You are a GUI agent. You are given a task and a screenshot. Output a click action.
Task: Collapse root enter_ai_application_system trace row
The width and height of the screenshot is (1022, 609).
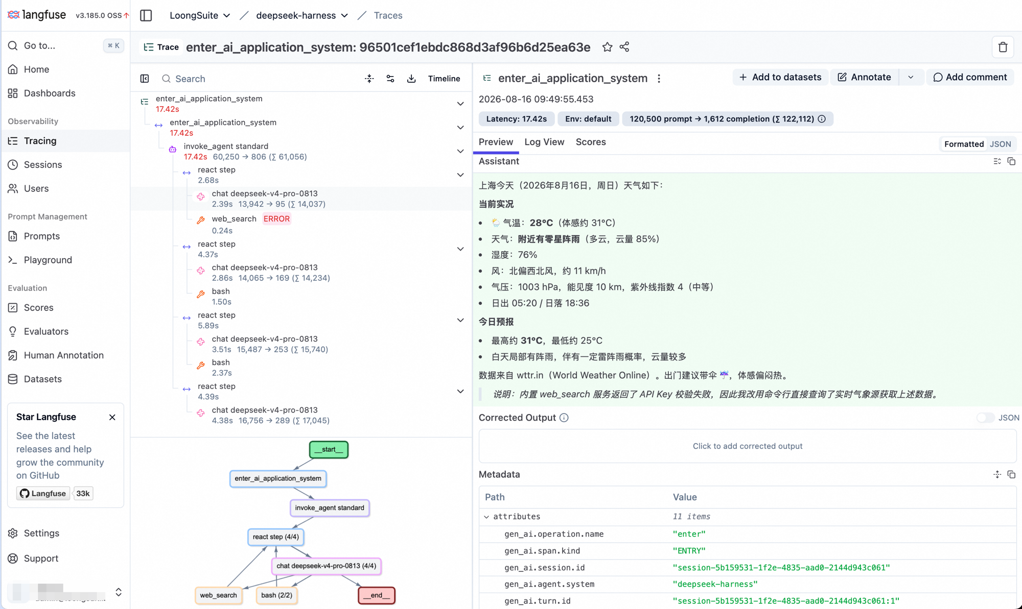pyautogui.click(x=460, y=104)
